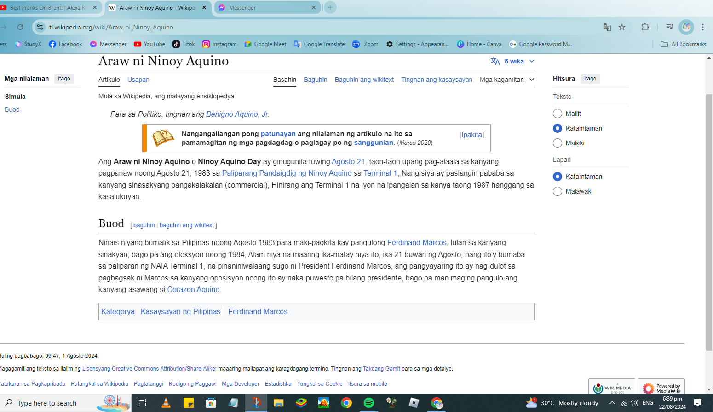Open Chrome profile avatar
The width and height of the screenshot is (713, 412).
686,27
